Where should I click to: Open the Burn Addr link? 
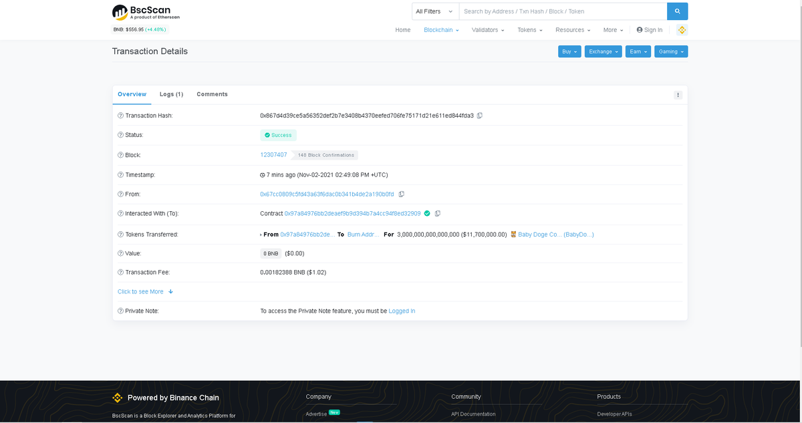tap(364, 235)
